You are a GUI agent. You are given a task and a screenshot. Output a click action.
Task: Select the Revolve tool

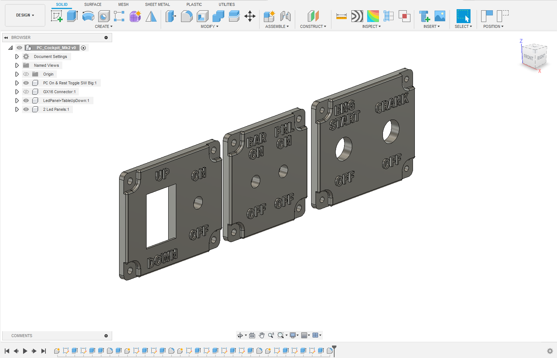click(x=88, y=16)
